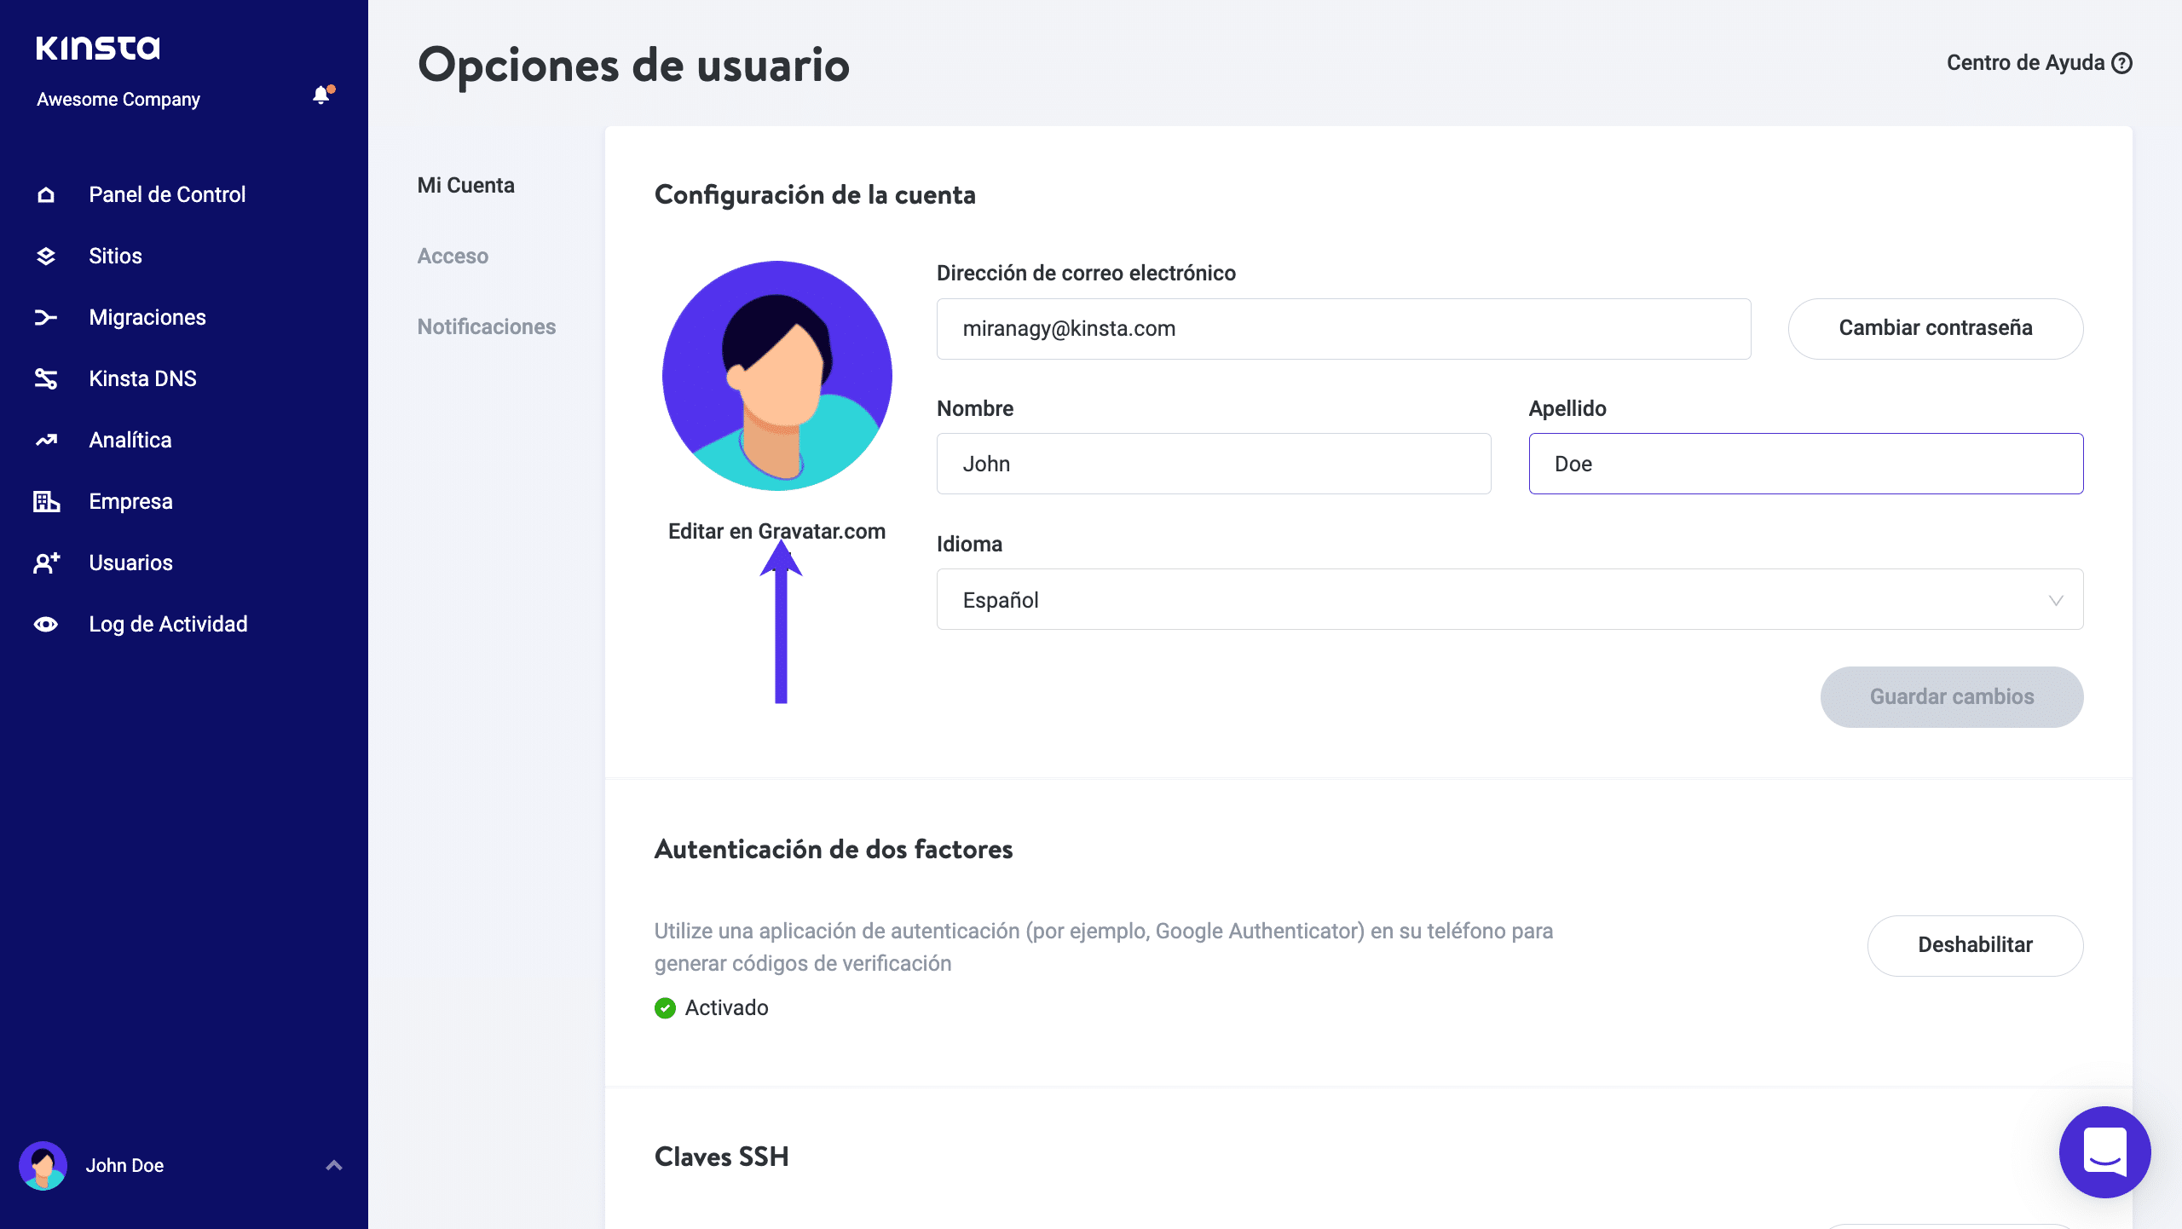This screenshot has height=1229, width=2182.
Task: Switch to the Mi Cuenta tab
Action: 465,185
